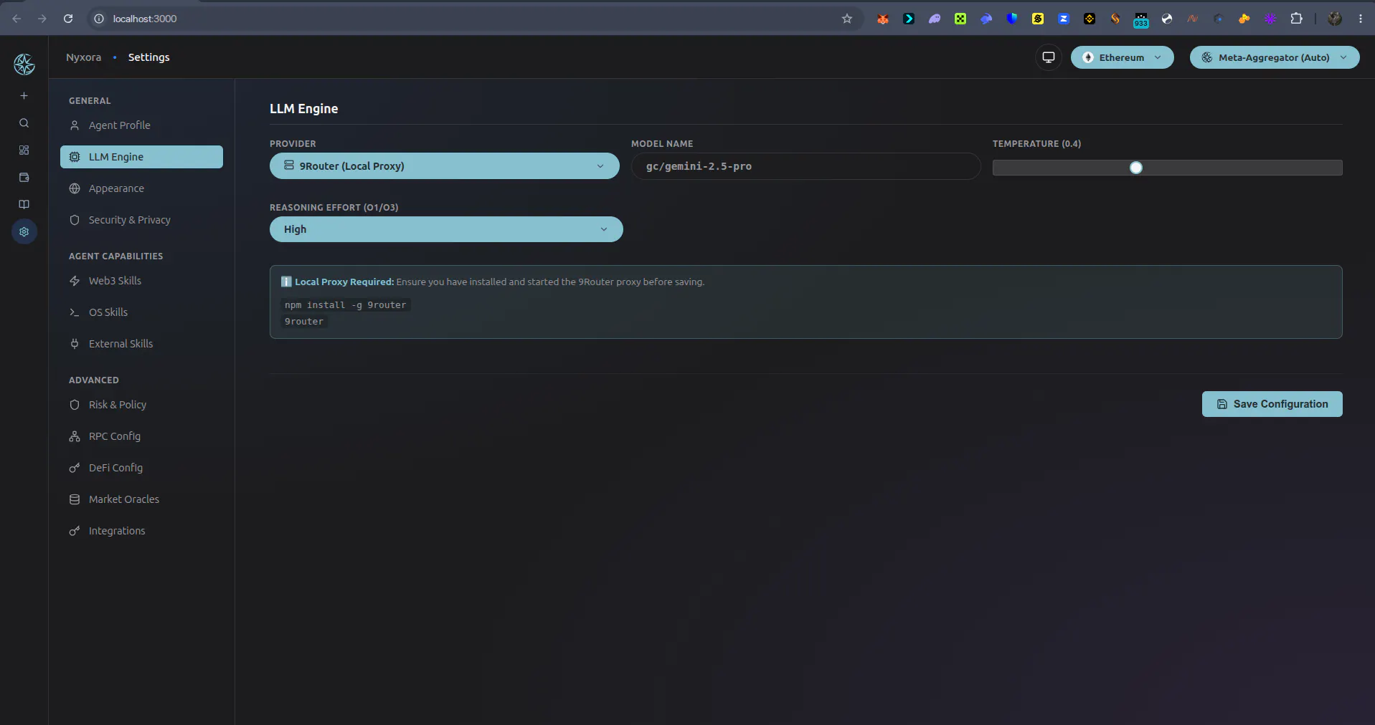Click the Model Name input field

coord(805,166)
